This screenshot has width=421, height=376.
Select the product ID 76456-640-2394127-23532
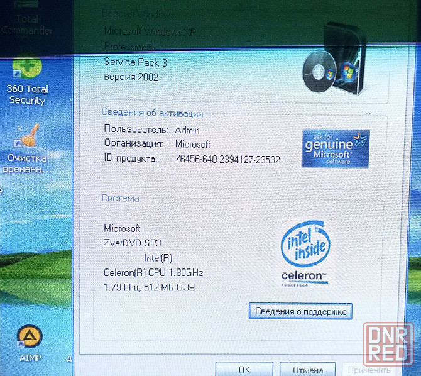coord(227,159)
